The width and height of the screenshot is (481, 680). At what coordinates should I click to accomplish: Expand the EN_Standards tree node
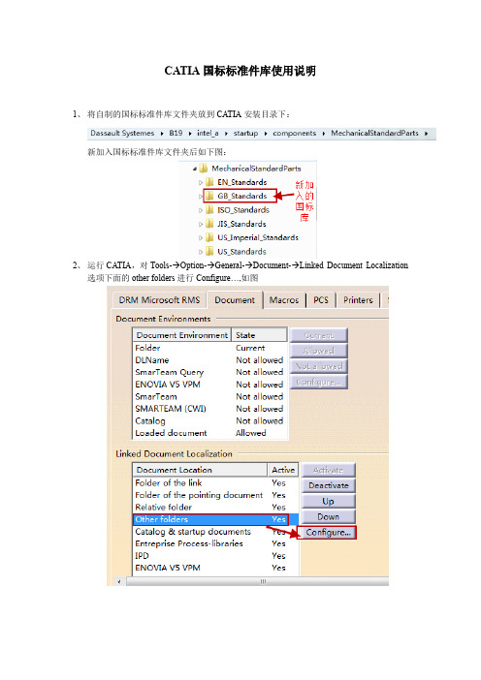point(201,182)
